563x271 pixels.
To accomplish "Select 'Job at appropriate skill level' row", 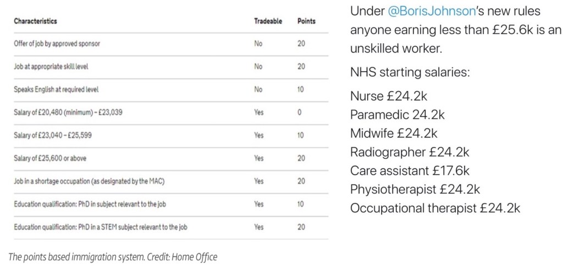I will [x=51, y=66].
